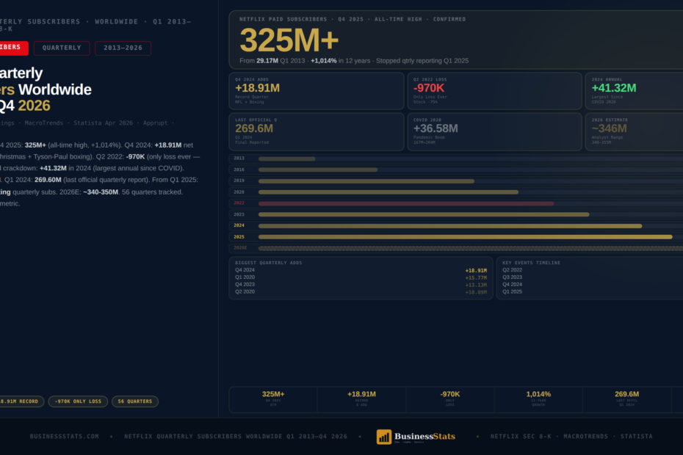This screenshot has height=455, width=683.
Task: Click the 'MacroTrends' source text
Action: point(43,123)
